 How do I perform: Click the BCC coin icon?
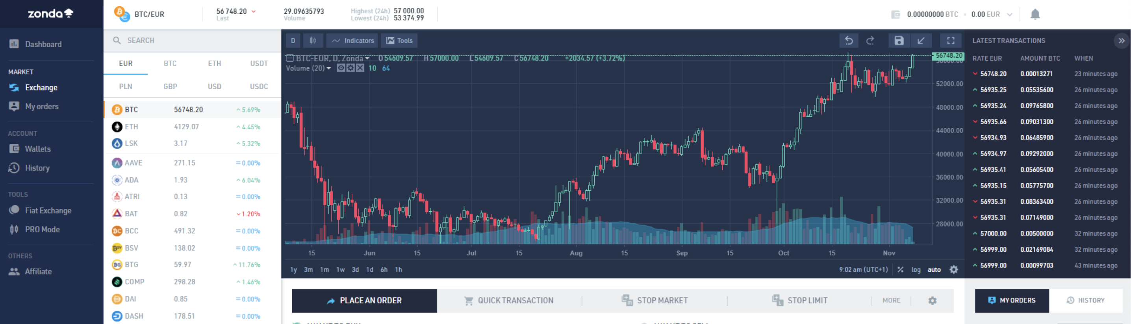tap(117, 231)
